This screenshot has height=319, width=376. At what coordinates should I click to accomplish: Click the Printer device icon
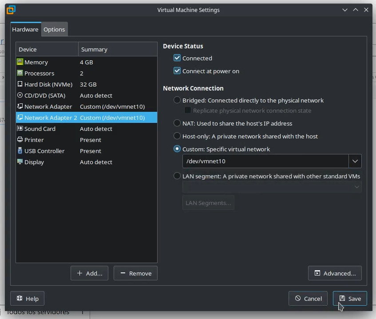pos(20,140)
